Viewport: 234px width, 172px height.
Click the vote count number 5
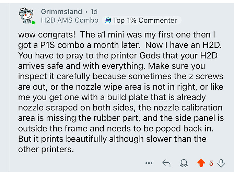click(x=211, y=163)
